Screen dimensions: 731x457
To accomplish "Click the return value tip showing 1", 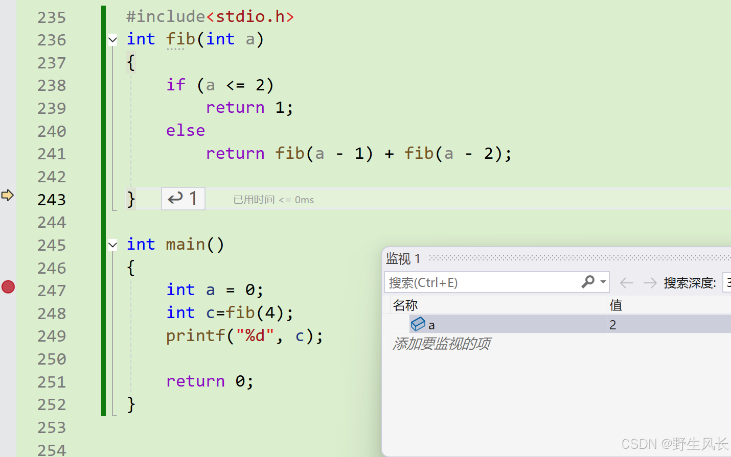I will point(183,198).
